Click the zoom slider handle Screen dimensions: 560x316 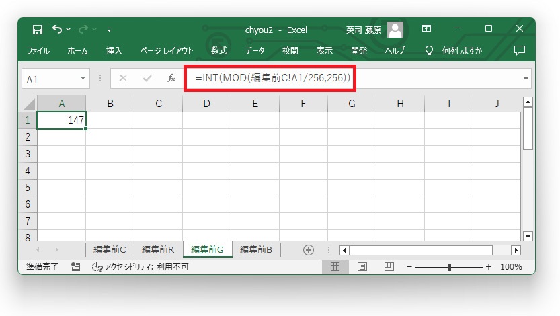pos(449,267)
